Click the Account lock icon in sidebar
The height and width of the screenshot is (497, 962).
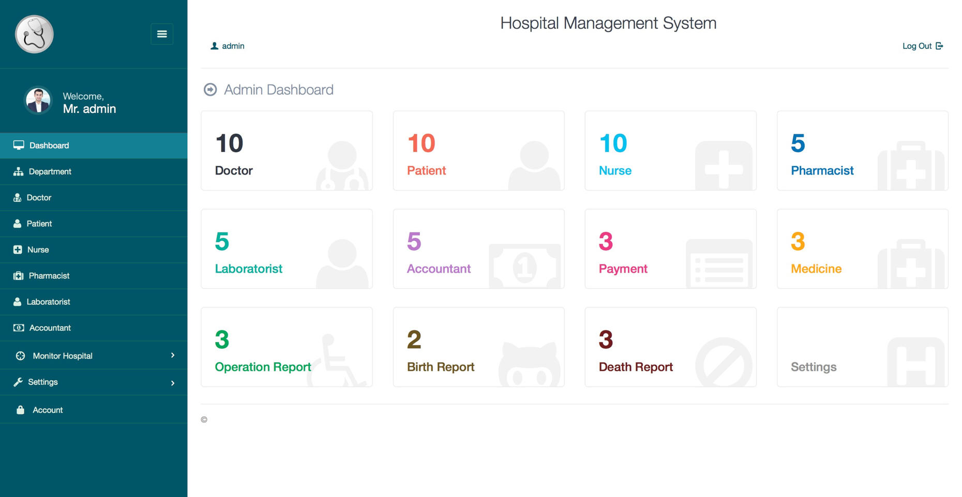click(20, 410)
